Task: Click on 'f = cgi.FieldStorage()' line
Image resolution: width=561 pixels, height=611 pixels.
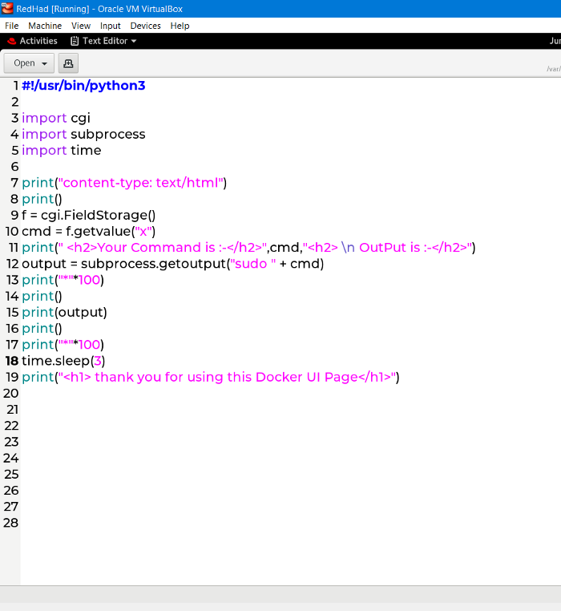Action: coord(88,215)
